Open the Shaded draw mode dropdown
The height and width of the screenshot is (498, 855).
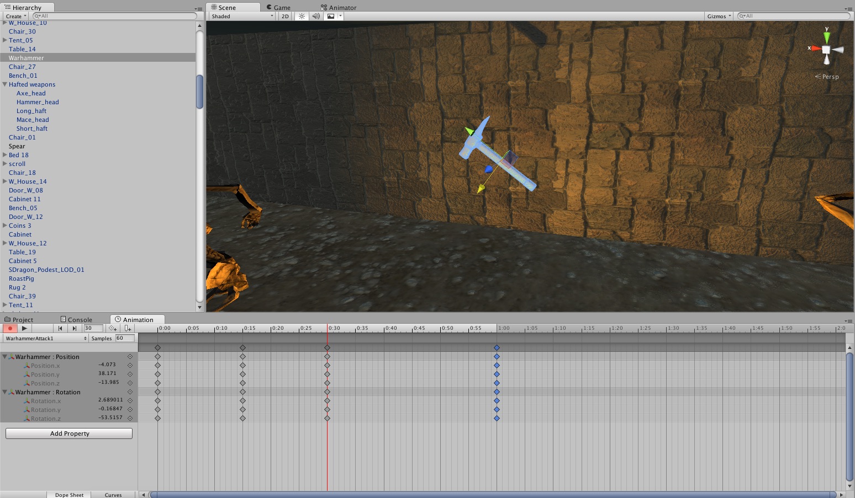242,16
